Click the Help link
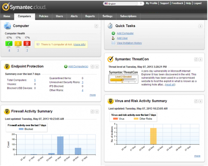Image resolution: width=208 pixels, height=166 pixels. (188, 3)
